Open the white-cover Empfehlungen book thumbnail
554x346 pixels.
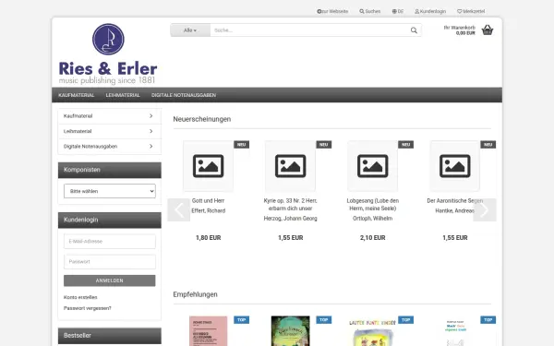pos(455,332)
